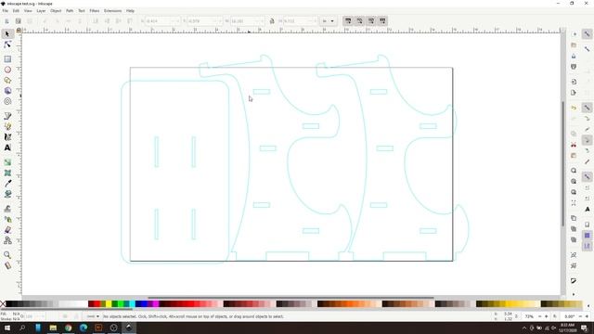This screenshot has width=594, height=334.
Task: Select the Mesh gradient tool
Action: pos(7,173)
